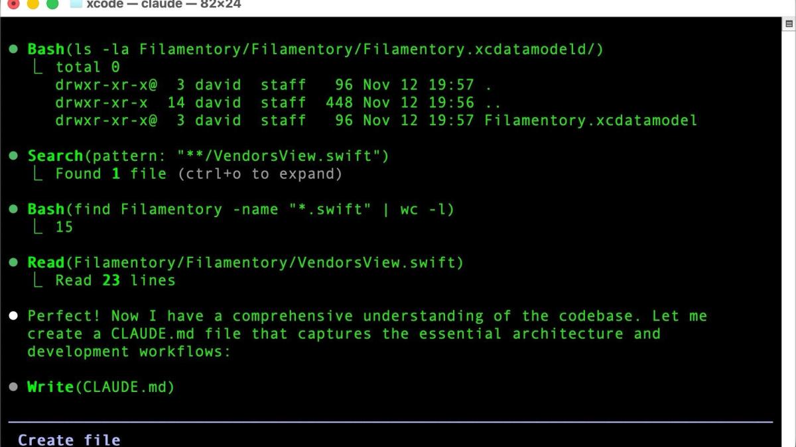Click the timestamp "19:56" in the listing

coord(451,103)
